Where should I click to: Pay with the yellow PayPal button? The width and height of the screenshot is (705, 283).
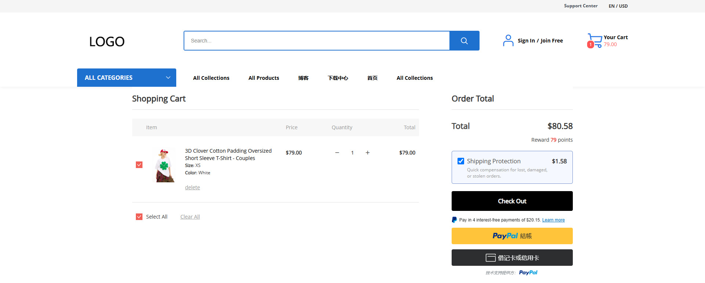coord(512,236)
